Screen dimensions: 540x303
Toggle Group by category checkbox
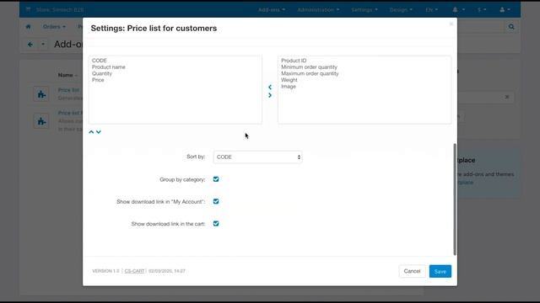tap(216, 179)
